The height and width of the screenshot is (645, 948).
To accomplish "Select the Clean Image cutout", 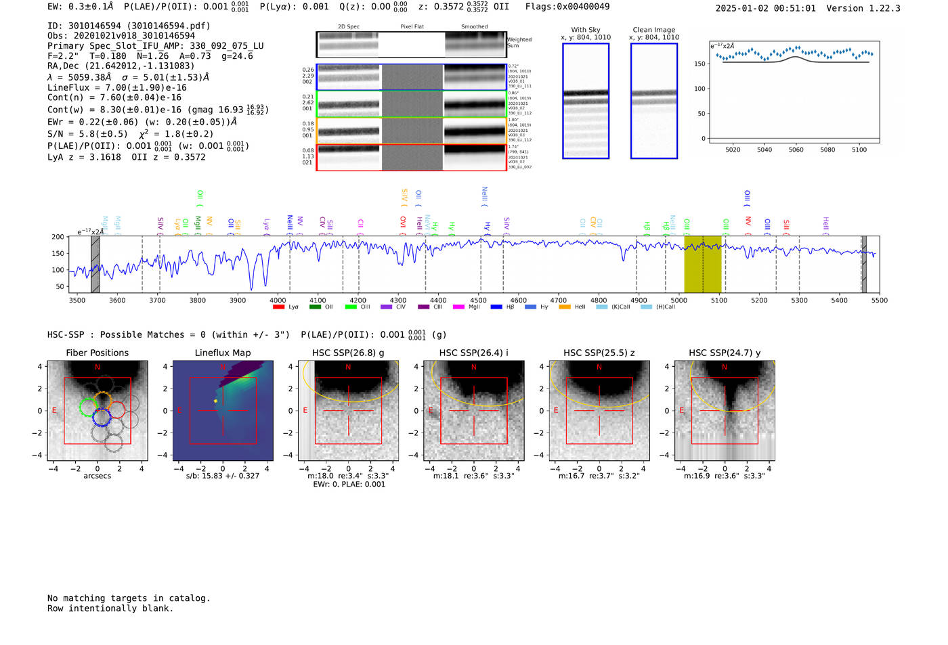I will pyautogui.click(x=654, y=101).
